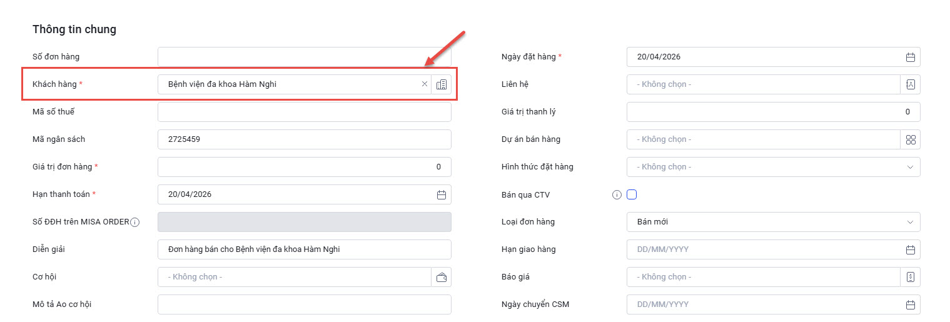Open project grid icon in Dự án bán hàng
Screen dimensions: 950x322
pos(910,139)
